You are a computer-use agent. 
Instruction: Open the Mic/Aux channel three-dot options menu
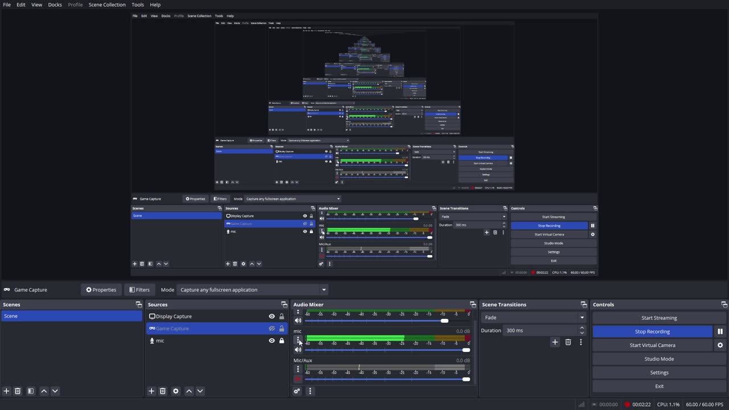click(298, 370)
